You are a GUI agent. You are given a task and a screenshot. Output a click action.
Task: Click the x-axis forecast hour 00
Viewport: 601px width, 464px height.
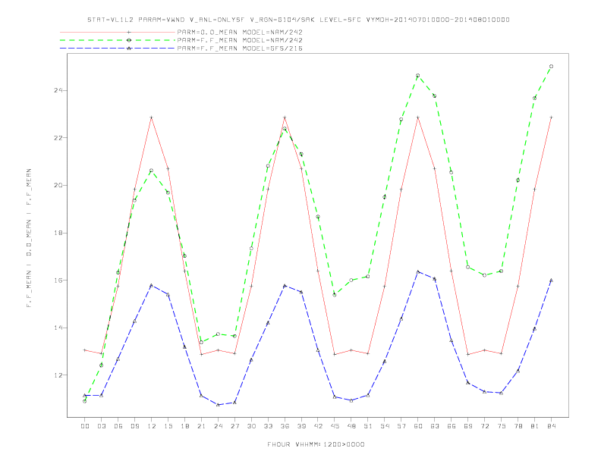(85, 426)
